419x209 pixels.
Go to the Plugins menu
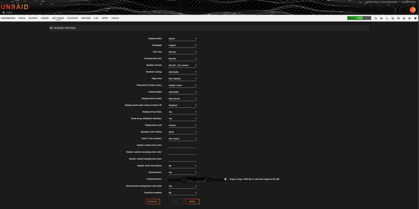(x=72, y=18)
